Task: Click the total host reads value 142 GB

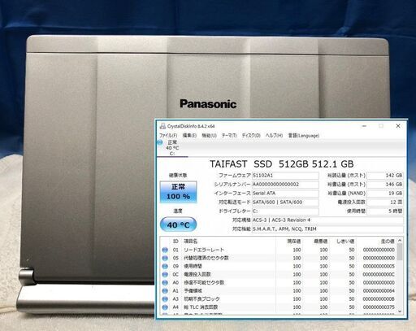Action: (x=385, y=176)
